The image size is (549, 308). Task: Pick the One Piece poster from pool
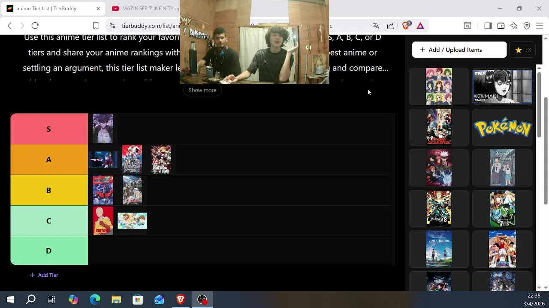[x=502, y=249]
